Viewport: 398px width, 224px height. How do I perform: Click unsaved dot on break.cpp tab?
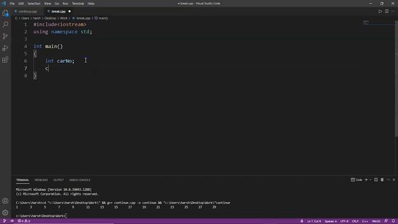click(x=69, y=11)
